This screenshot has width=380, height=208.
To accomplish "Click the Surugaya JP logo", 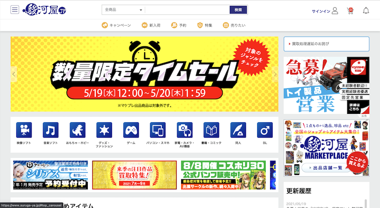I will pos(44,10).
